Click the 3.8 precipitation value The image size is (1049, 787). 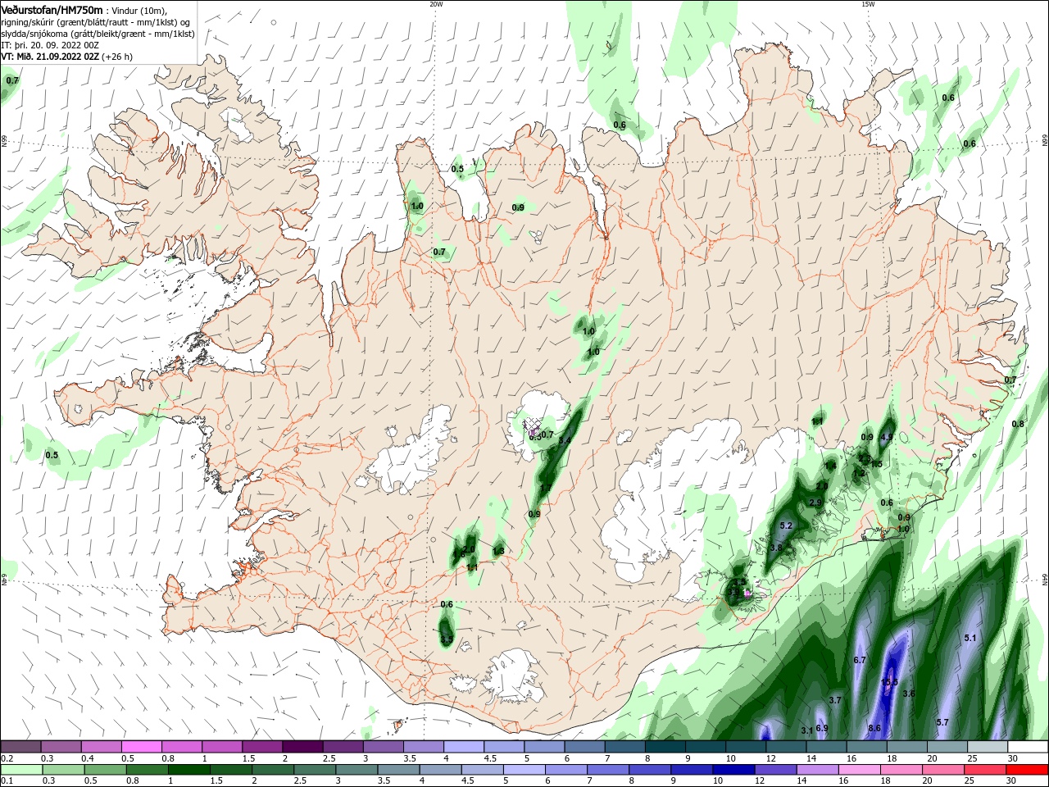(777, 547)
